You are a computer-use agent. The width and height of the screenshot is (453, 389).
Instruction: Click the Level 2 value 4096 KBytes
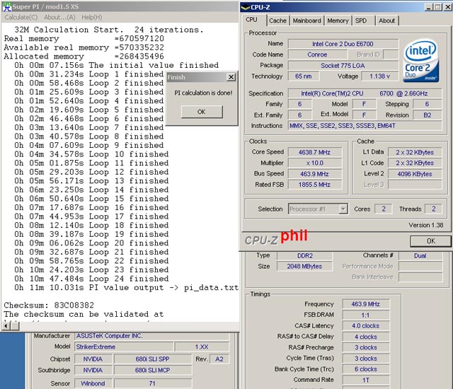(415, 174)
